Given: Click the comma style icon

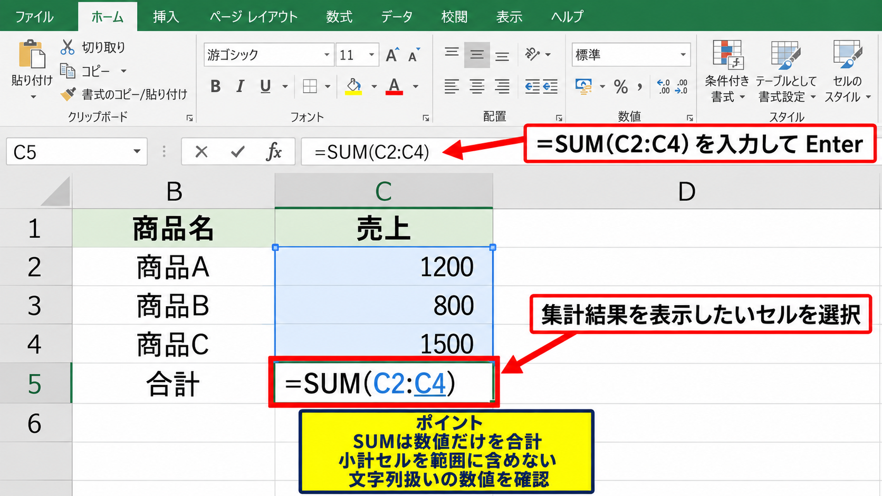Looking at the screenshot, I should point(639,86).
